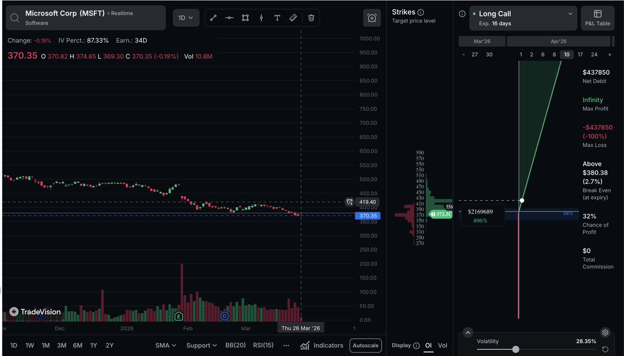Set chart range to 3M
The width and height of the screenshot is (624, 356).
click(x=62, y=345)
